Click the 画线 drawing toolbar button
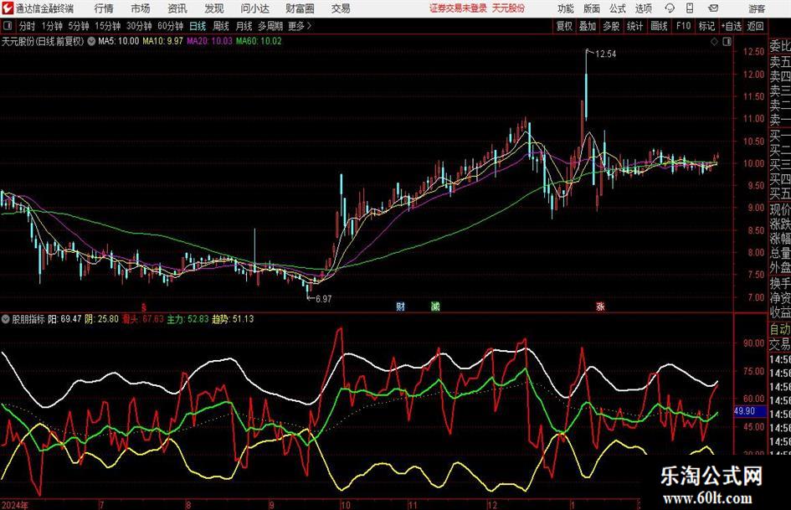Screen dimensions: 791x510 [659, 26]
